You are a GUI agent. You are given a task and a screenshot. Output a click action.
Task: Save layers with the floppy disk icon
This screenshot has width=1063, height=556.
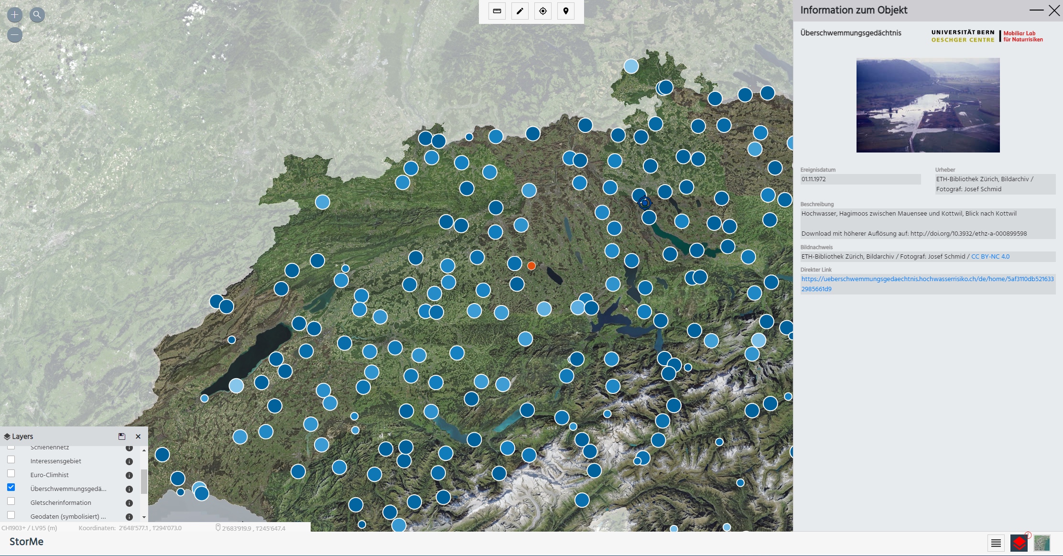pyautogui.click(x=122, y=436)
